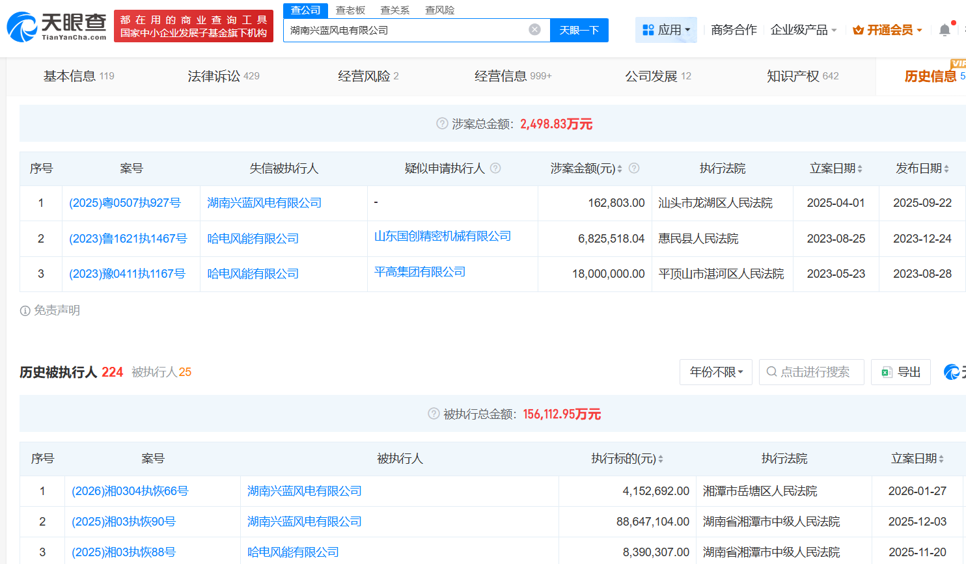Viewport: 966px width, 564px height.
Task: Expand the 企业级产品 dropdown
Action: (803, 30)
